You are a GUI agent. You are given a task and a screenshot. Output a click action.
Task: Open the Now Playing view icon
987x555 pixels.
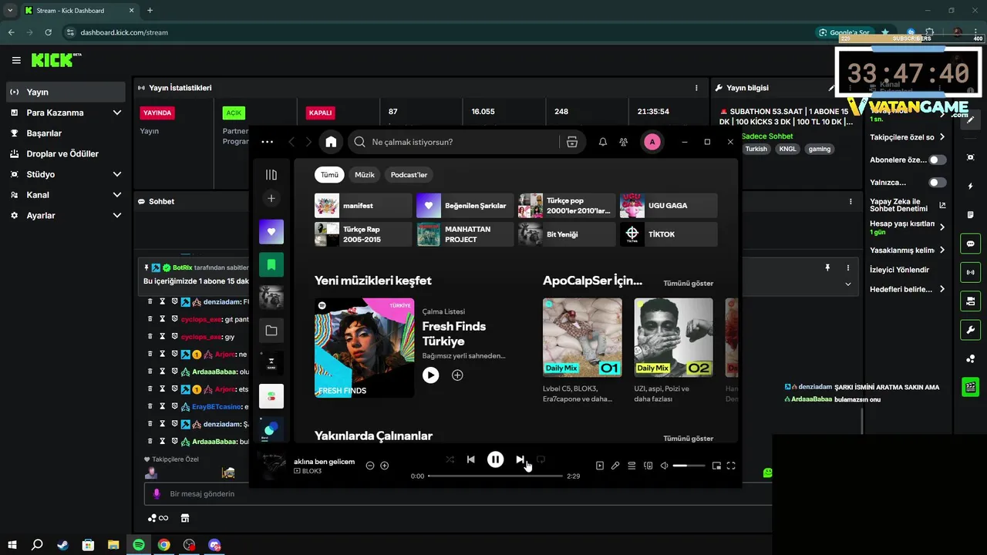tap(600, 466)
